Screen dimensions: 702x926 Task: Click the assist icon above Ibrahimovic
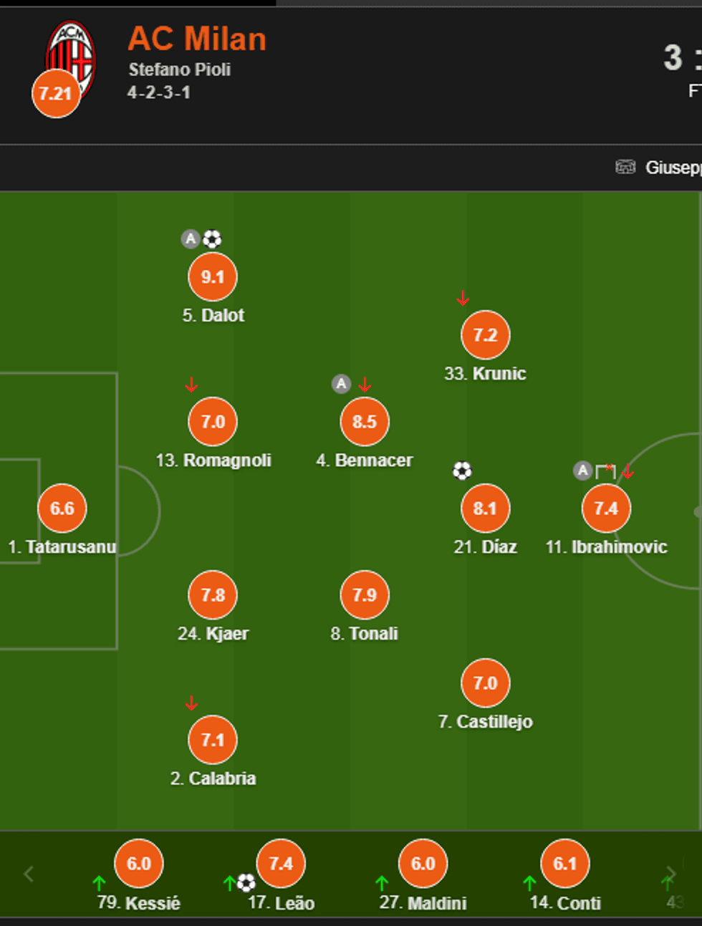click(583, 471)
